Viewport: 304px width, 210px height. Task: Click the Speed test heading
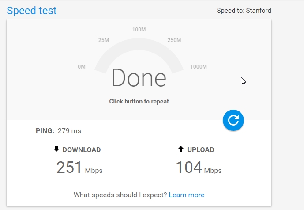[x=32, y=11]
